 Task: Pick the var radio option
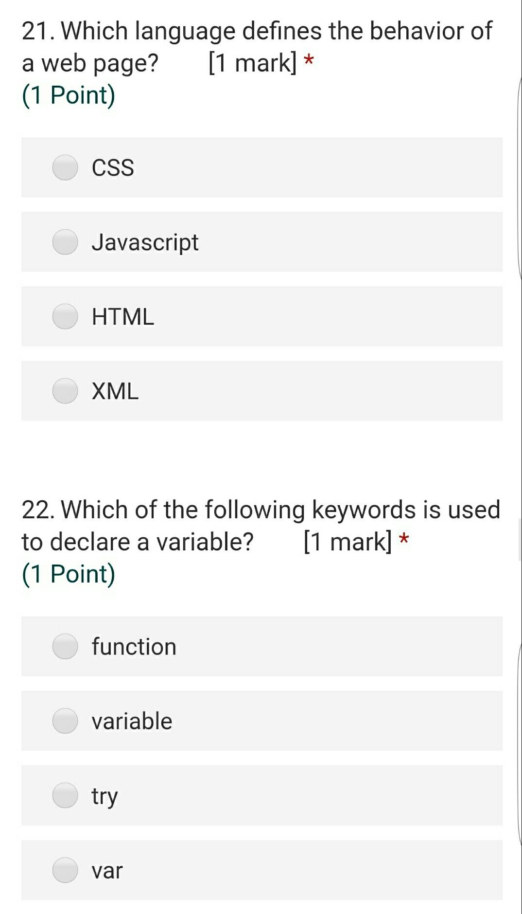point(65,870)
